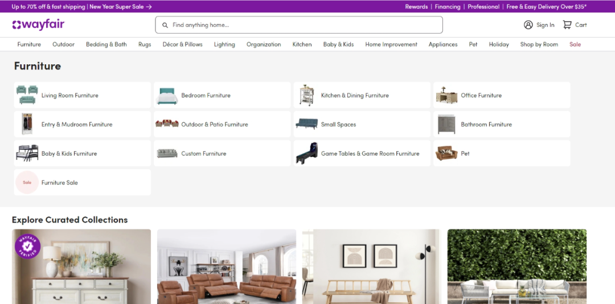615x304 pixels.
Task: Open the shopping cart icon
Action: pyautogui.click(x=567, y=24)
